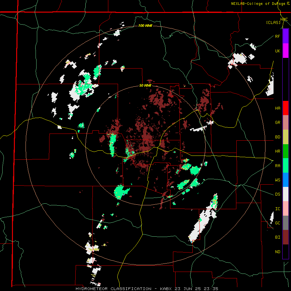Click the GC legend label
Viewport: 291px width, 291px height.
278,223
